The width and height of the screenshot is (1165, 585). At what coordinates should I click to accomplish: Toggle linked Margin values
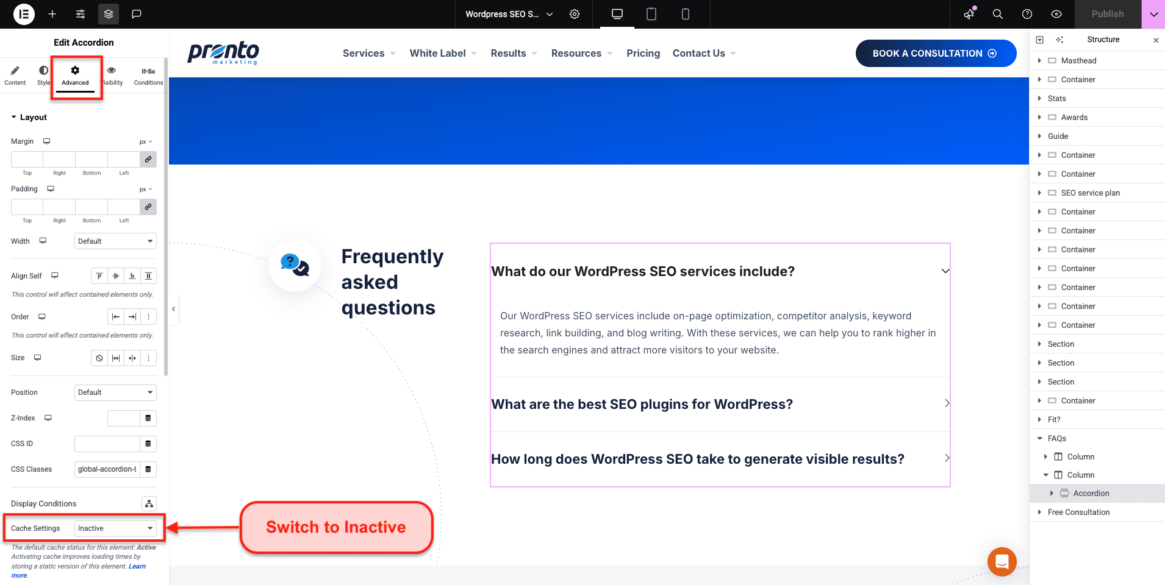point(148,159)
